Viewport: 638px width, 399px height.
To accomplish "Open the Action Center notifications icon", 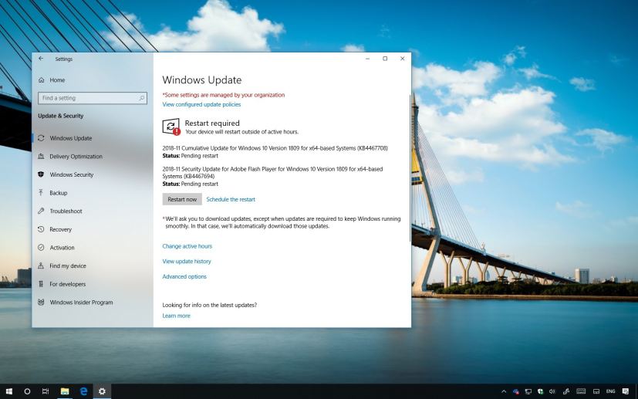I will click(x=626, y=392).
